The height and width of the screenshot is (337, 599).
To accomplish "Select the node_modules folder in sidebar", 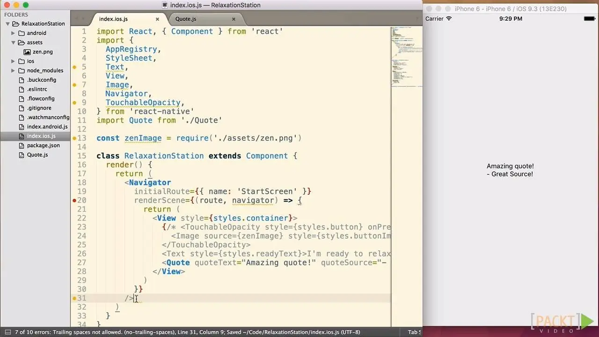I will [45, 71].
